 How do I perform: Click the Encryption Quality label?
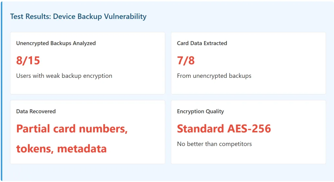(x=200, y=111)
